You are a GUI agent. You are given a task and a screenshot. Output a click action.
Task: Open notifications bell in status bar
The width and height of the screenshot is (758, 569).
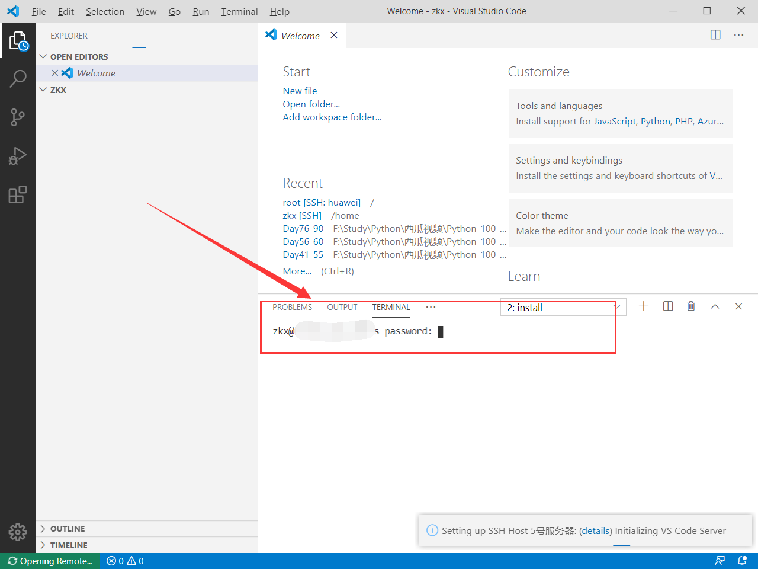[x=742, y=561]
